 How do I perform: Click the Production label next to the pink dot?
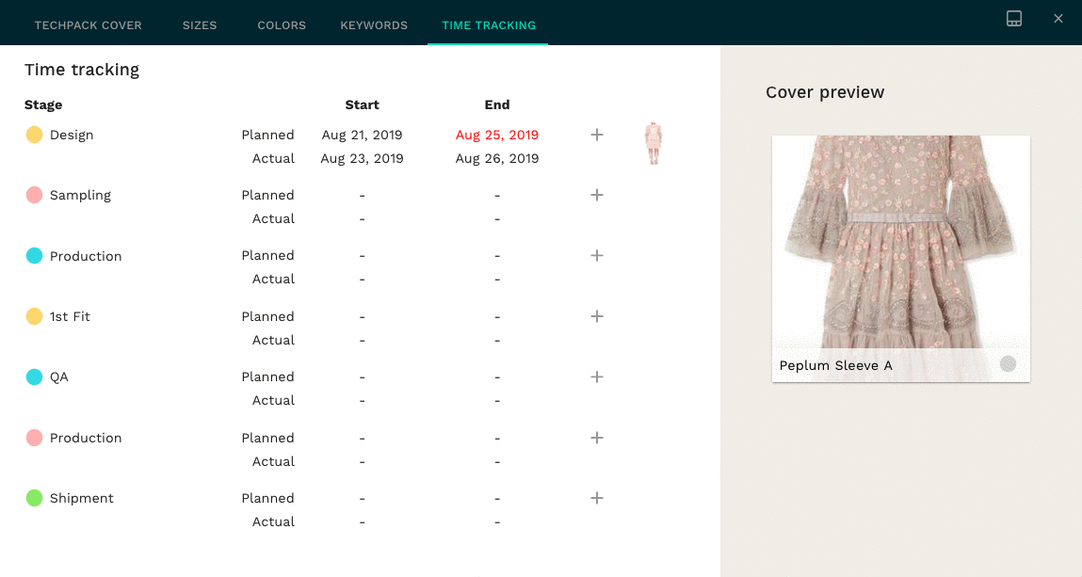point(86,438)
